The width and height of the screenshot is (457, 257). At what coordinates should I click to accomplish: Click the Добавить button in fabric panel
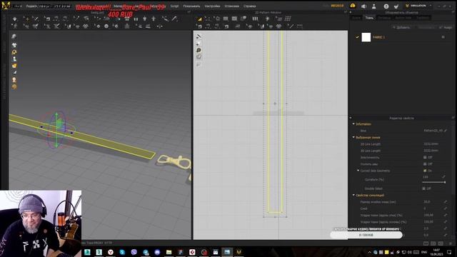coord(401,27)
